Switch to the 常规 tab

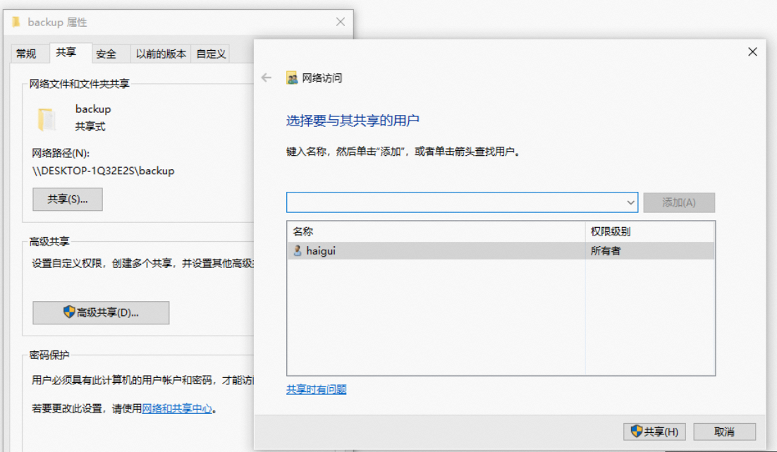coord(26,54)
